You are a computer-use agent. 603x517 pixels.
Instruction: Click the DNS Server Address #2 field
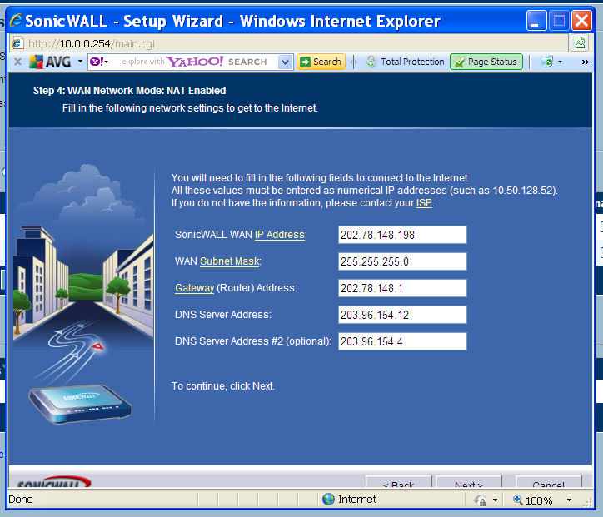pos(402,341)
